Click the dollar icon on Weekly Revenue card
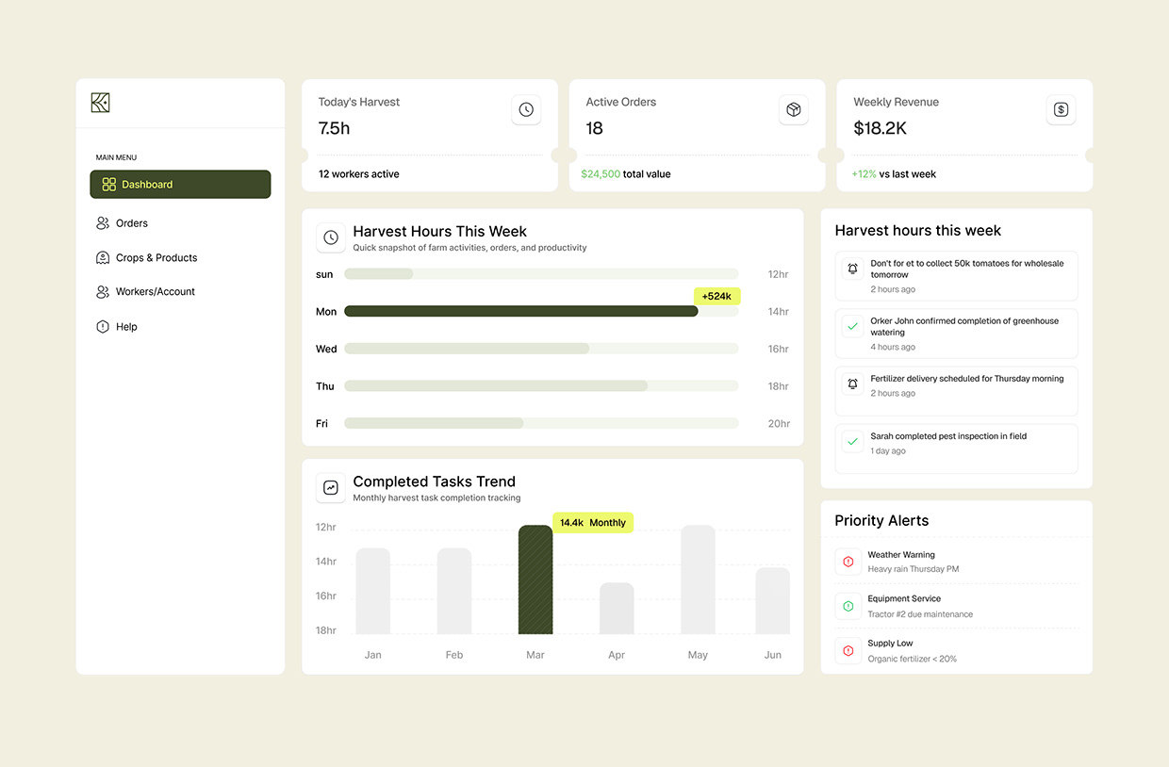 click(1061, 109)
